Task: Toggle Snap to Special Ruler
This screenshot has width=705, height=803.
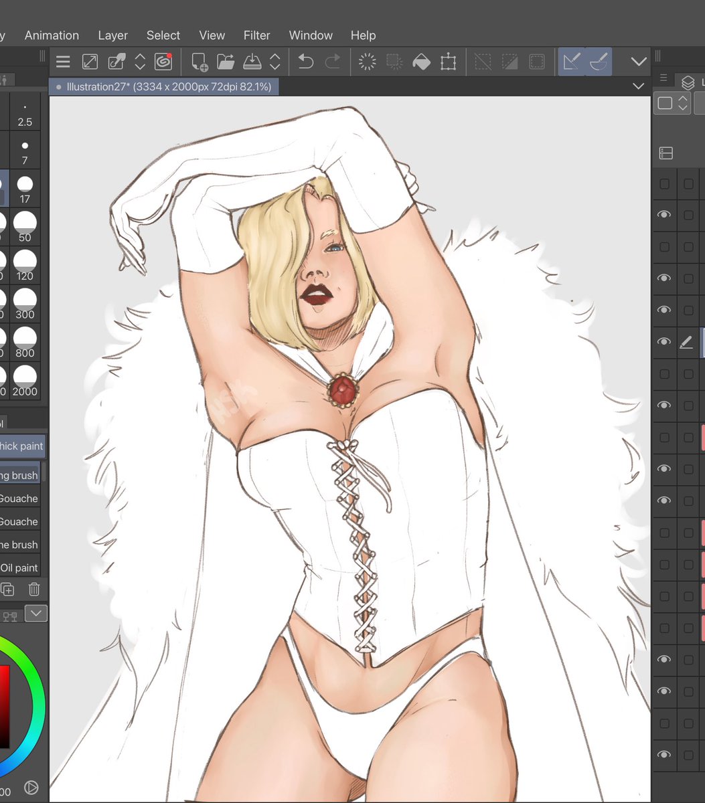Action: click(x=598, y=62)
